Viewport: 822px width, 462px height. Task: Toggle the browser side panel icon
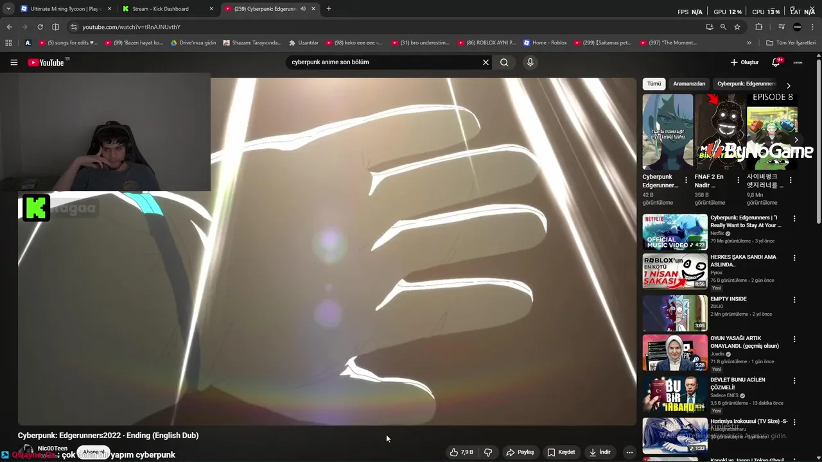click(55, 27)
